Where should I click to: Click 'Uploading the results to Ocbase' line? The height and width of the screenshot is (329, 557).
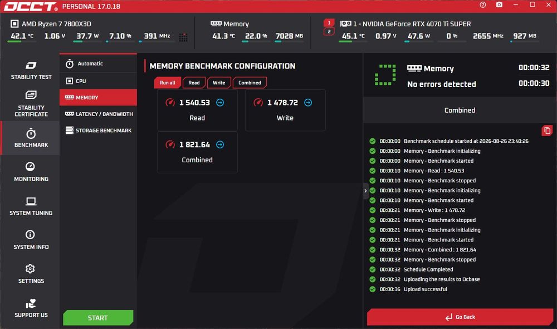442,279
